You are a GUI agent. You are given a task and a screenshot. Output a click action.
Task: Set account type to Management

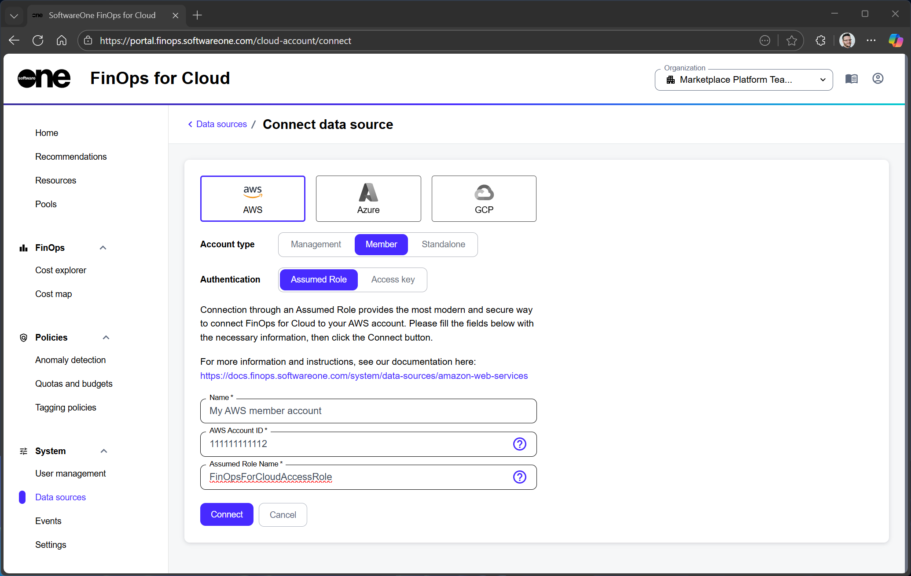coord(316,244)
